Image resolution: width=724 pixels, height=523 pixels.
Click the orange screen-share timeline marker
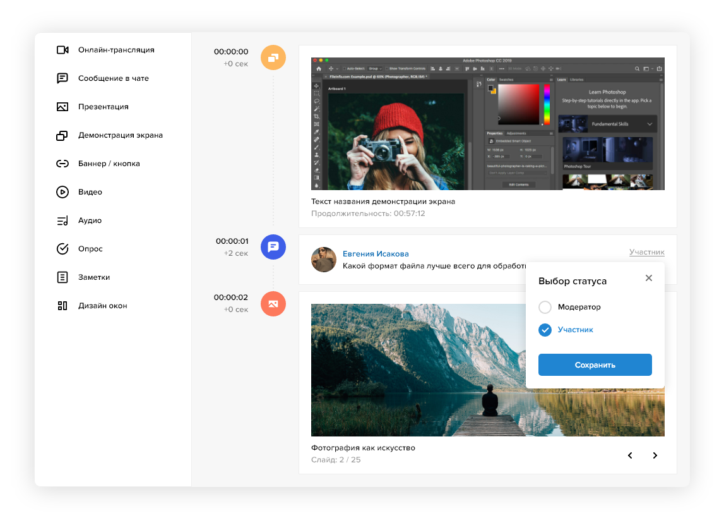[x=273, y=57]
